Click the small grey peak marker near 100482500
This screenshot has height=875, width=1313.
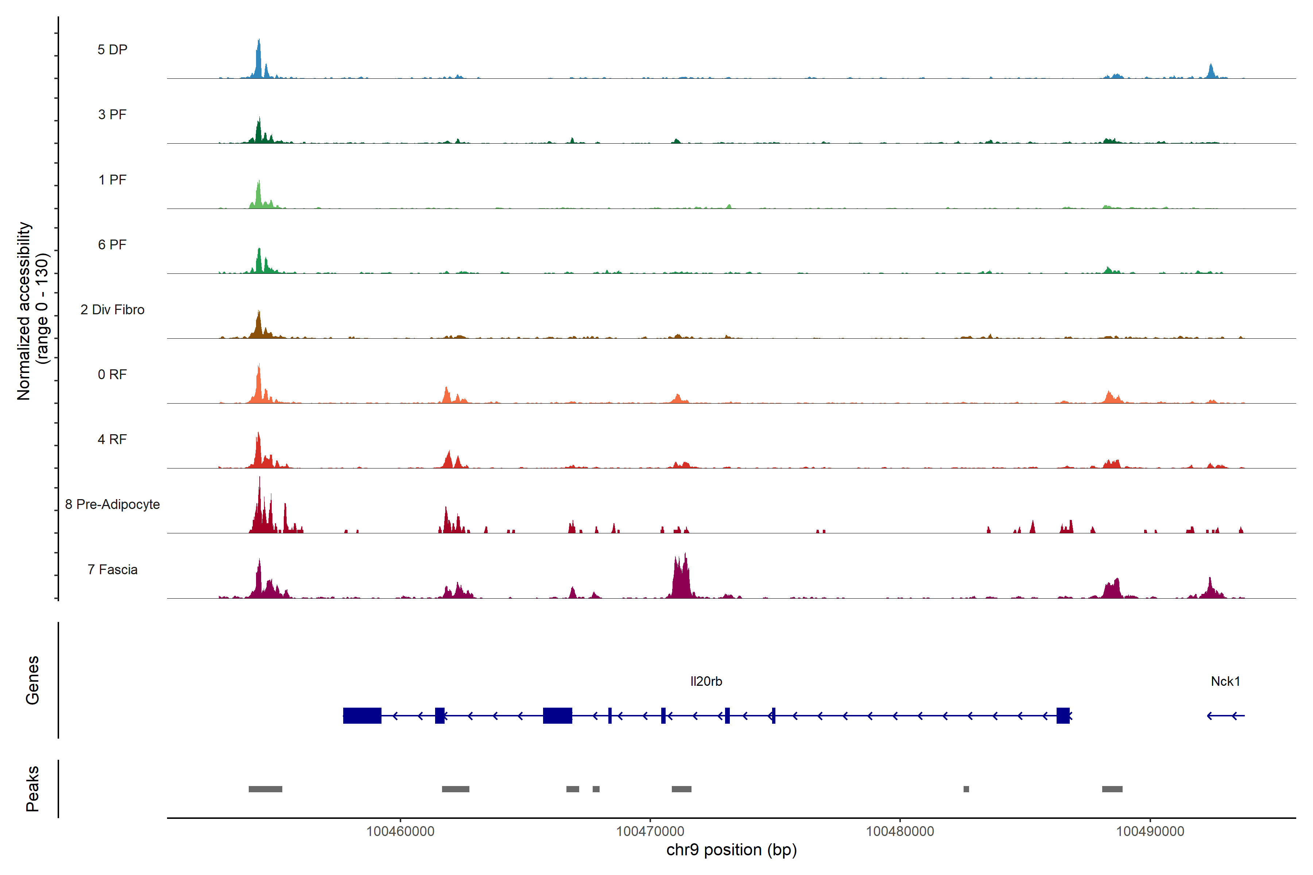tap(966, 789)
